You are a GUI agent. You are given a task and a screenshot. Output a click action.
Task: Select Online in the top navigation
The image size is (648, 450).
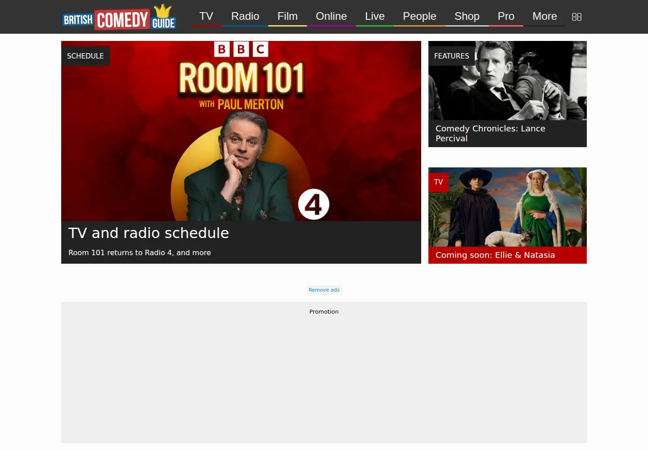(331, 17)
